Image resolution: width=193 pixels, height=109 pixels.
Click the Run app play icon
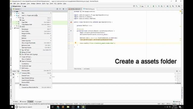pyautogui.click(x=148, y=6)
